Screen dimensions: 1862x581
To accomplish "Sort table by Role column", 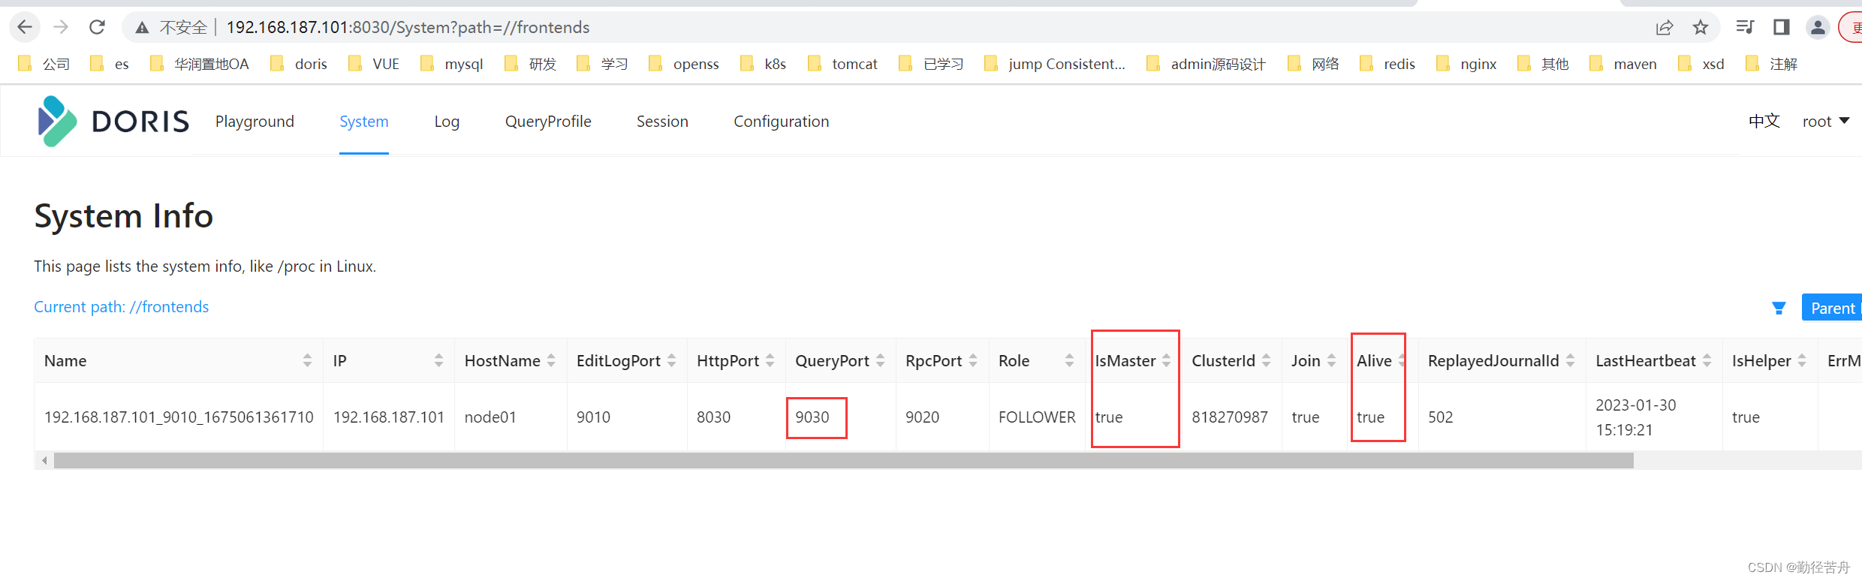I will pyautogui.click(x=1069, y=360).
